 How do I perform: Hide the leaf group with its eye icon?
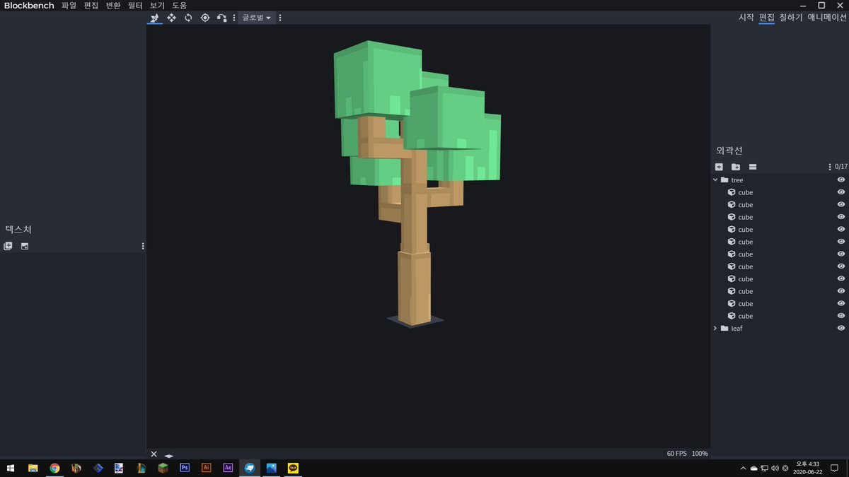coord(841,329)
